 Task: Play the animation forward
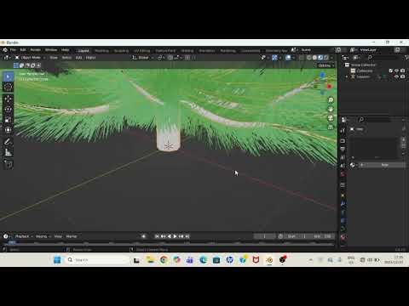[x=175, y=236]
